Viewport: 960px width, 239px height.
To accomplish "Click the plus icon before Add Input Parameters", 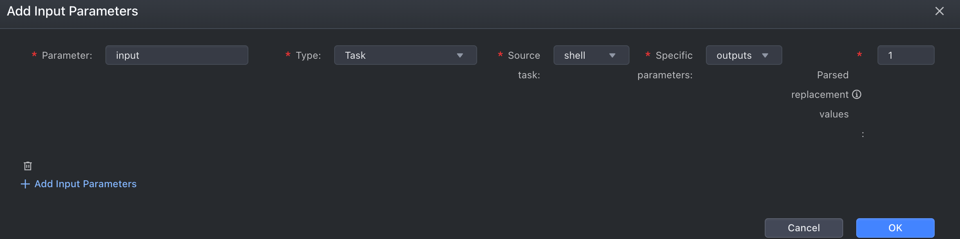I will [25, 184].
